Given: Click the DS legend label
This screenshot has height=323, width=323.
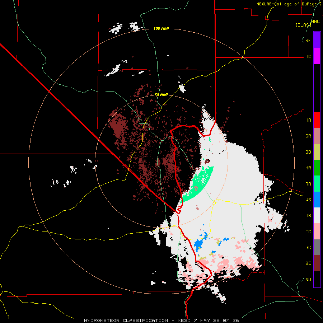Looking at the screenshot, I should tap(308, 216).
